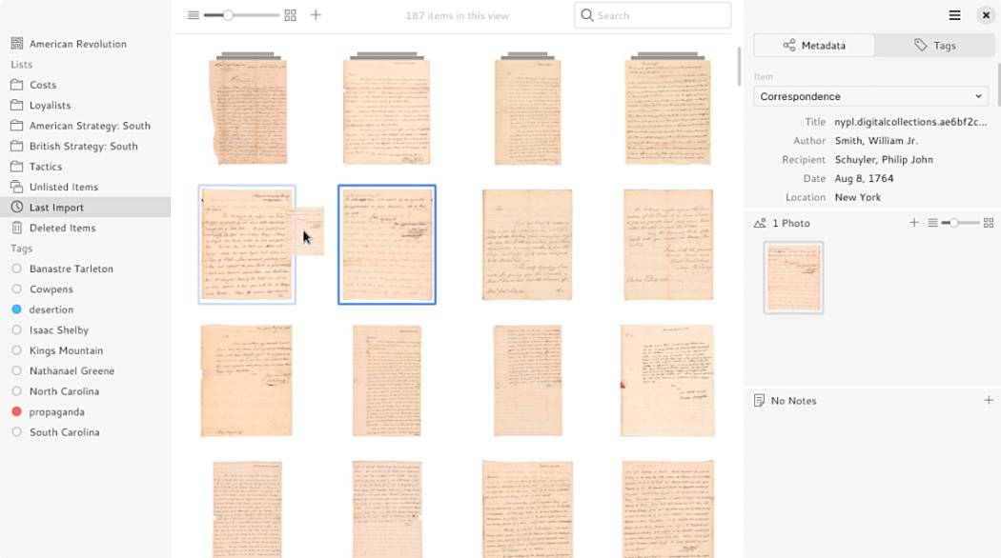Close the item panel with X button
Screen dimensions: 1001x558
(986, 15)
